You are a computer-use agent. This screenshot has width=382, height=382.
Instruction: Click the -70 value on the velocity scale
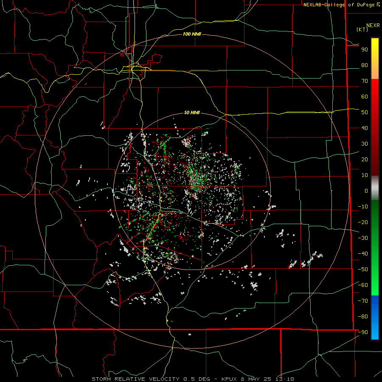[x=363, y=301]
